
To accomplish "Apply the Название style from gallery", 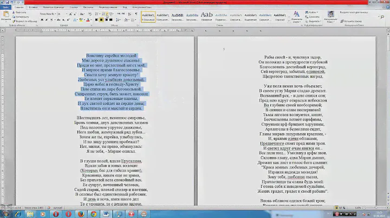I will [x=206, y=16].
